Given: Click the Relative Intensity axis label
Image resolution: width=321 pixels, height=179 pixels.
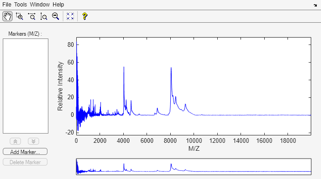Looking at the screenshot, I should point(60,86).
